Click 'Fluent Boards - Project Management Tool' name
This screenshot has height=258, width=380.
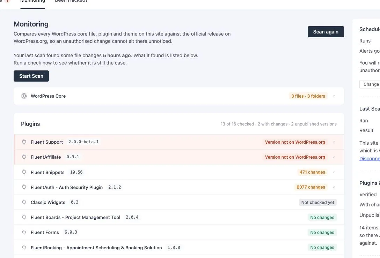coord(75,217)
